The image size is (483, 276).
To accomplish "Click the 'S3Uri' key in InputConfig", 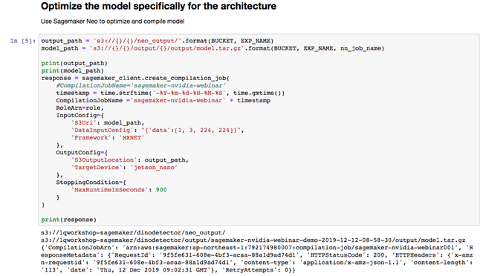I will coord(83,122).
